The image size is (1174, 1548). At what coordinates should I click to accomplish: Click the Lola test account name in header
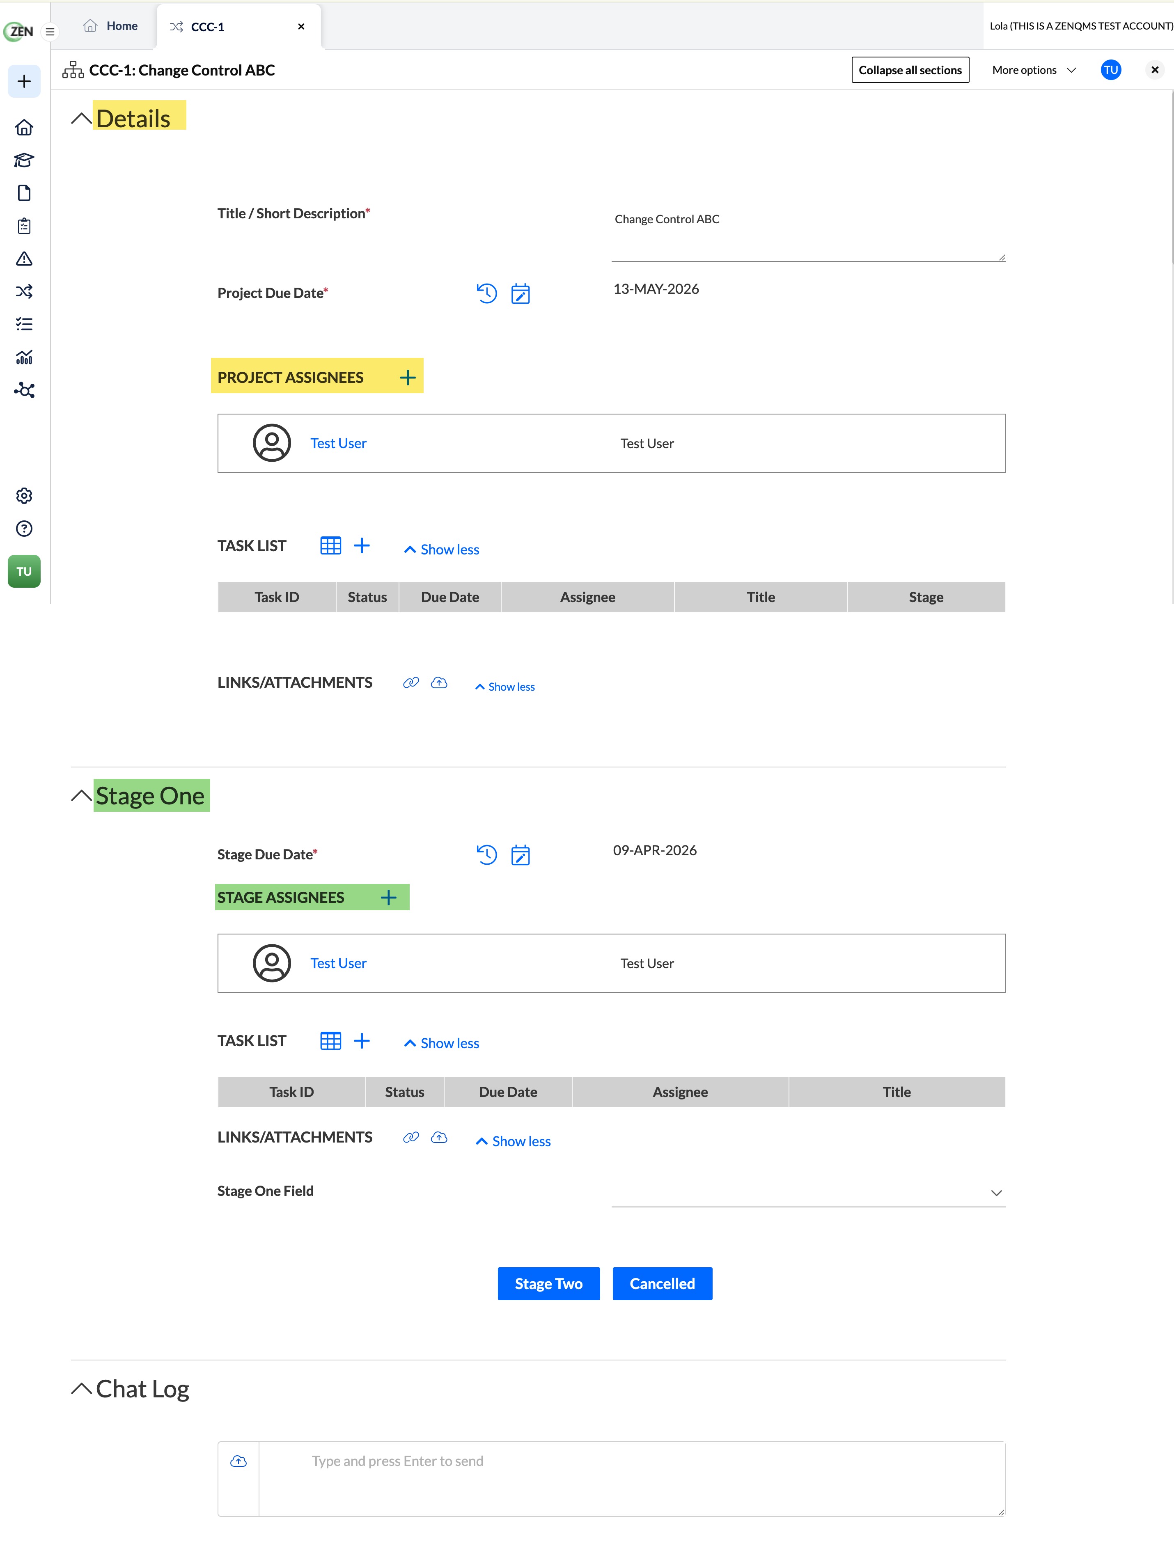coord(1081,26)
